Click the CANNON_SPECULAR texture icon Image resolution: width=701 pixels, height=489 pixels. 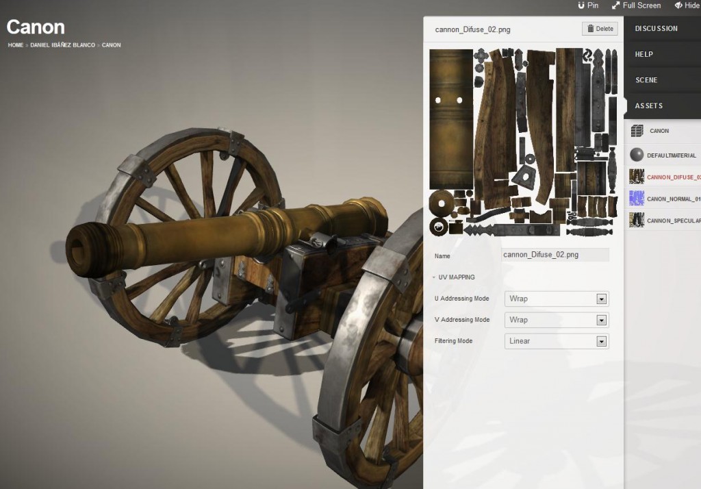click(637, 221)
